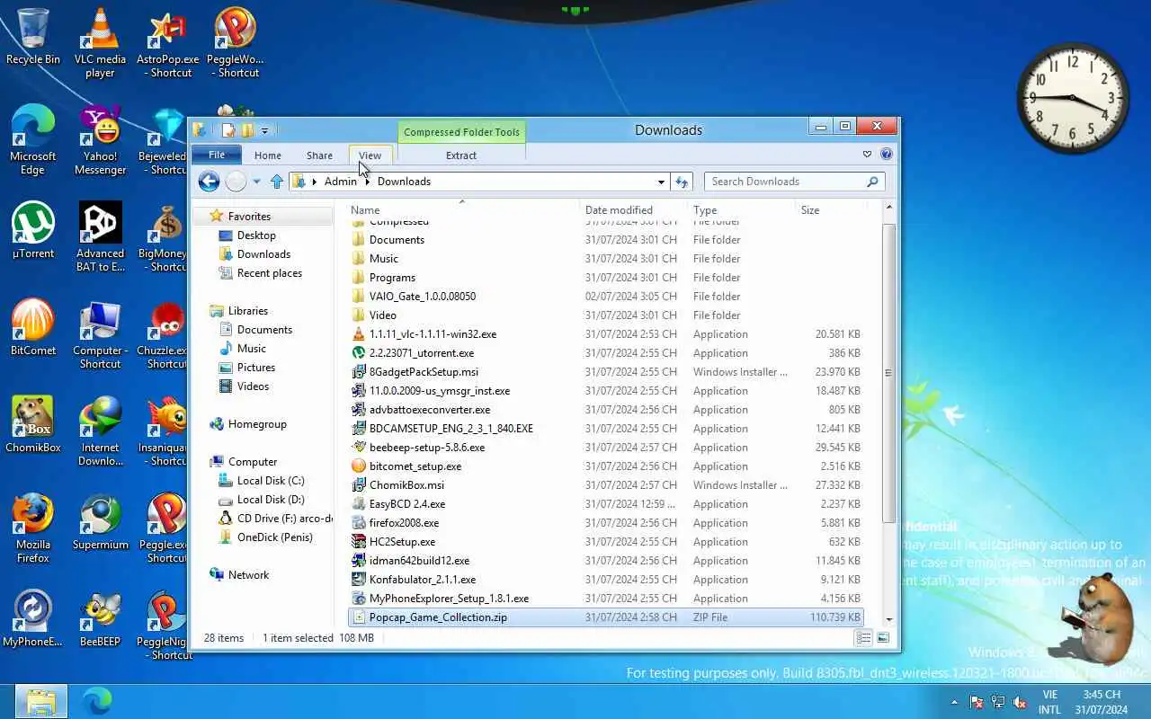Open the Recycle Bin desktop icon
Screen dimensions: 1151x719
(x=33, y=37)
